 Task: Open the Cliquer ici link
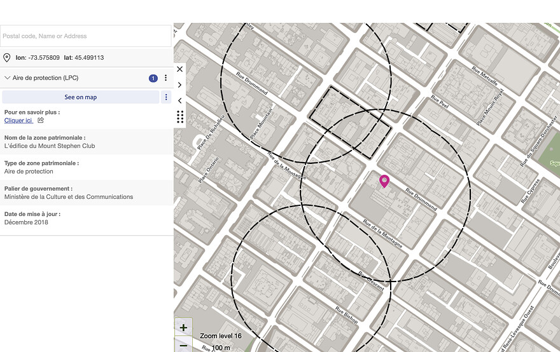18,120
